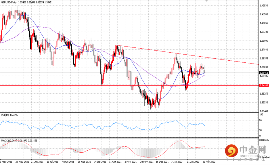
Task: Click the red horizontal level label 1.34103
Action: (264, 85)
